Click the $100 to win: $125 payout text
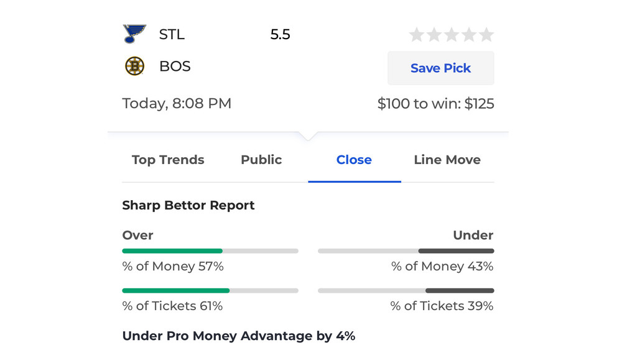 [x=435, y=104]
